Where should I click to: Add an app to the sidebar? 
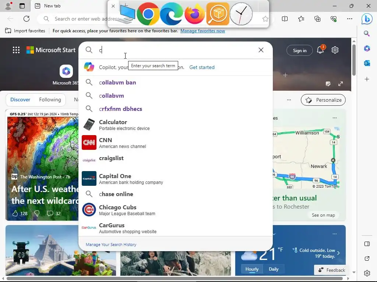point(367,79)
